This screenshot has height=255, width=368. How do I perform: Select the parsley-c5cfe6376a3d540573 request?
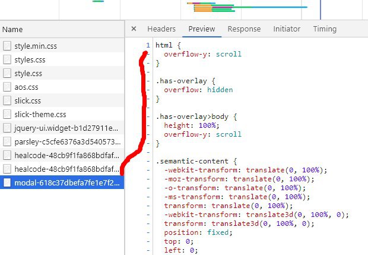(x=62, y=141)
